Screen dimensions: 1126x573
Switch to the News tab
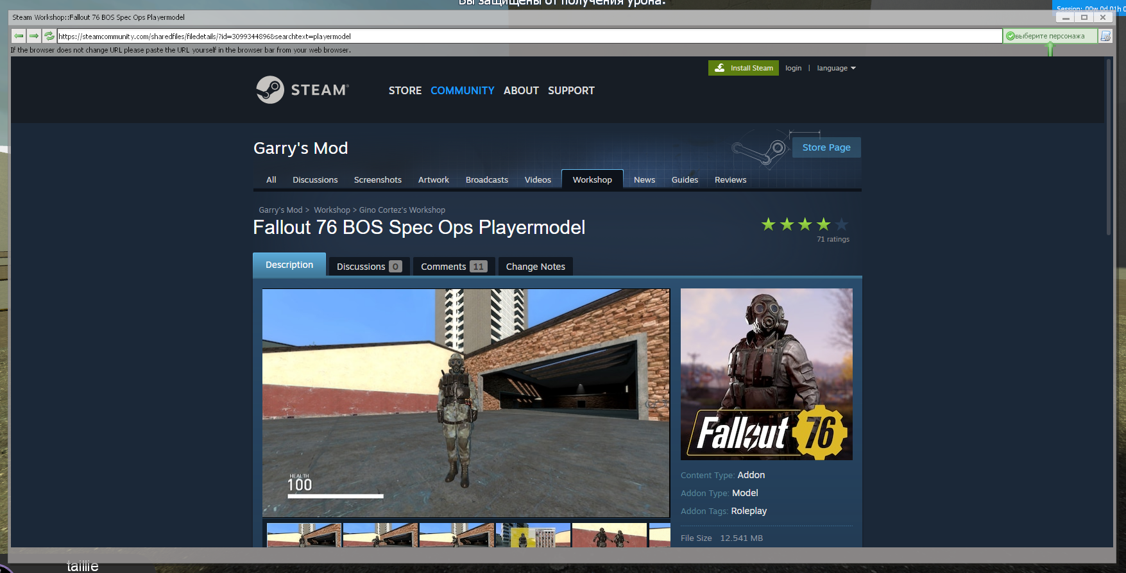[x=644, y=179]
